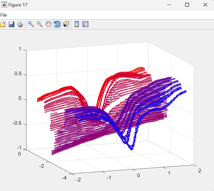Click the z-axis tick label 1
The image size is (214, 191).
pyautogui.click(x=20, y=49)
